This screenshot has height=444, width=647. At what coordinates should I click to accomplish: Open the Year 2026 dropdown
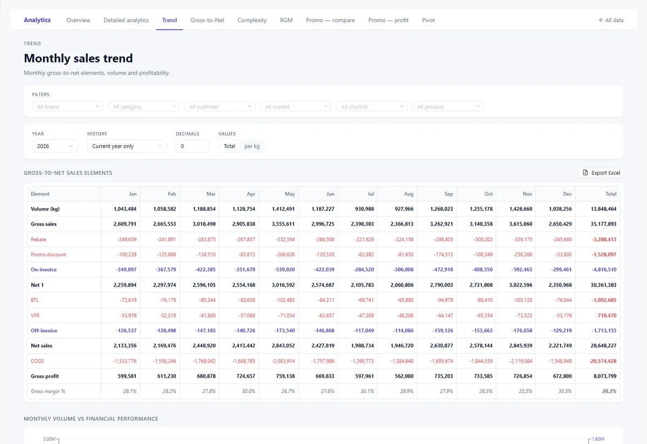click(55, 146)
